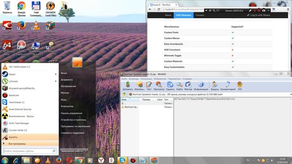Select the Recycle Bin desktop icon
Image resolution: width=292 pixels, height=164 pixels.
7,7
